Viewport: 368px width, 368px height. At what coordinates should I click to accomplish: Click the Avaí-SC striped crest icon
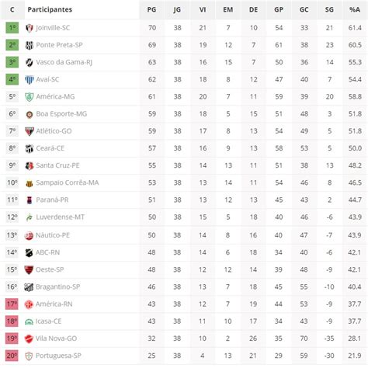pyautogui.click(x=30, y=80)
